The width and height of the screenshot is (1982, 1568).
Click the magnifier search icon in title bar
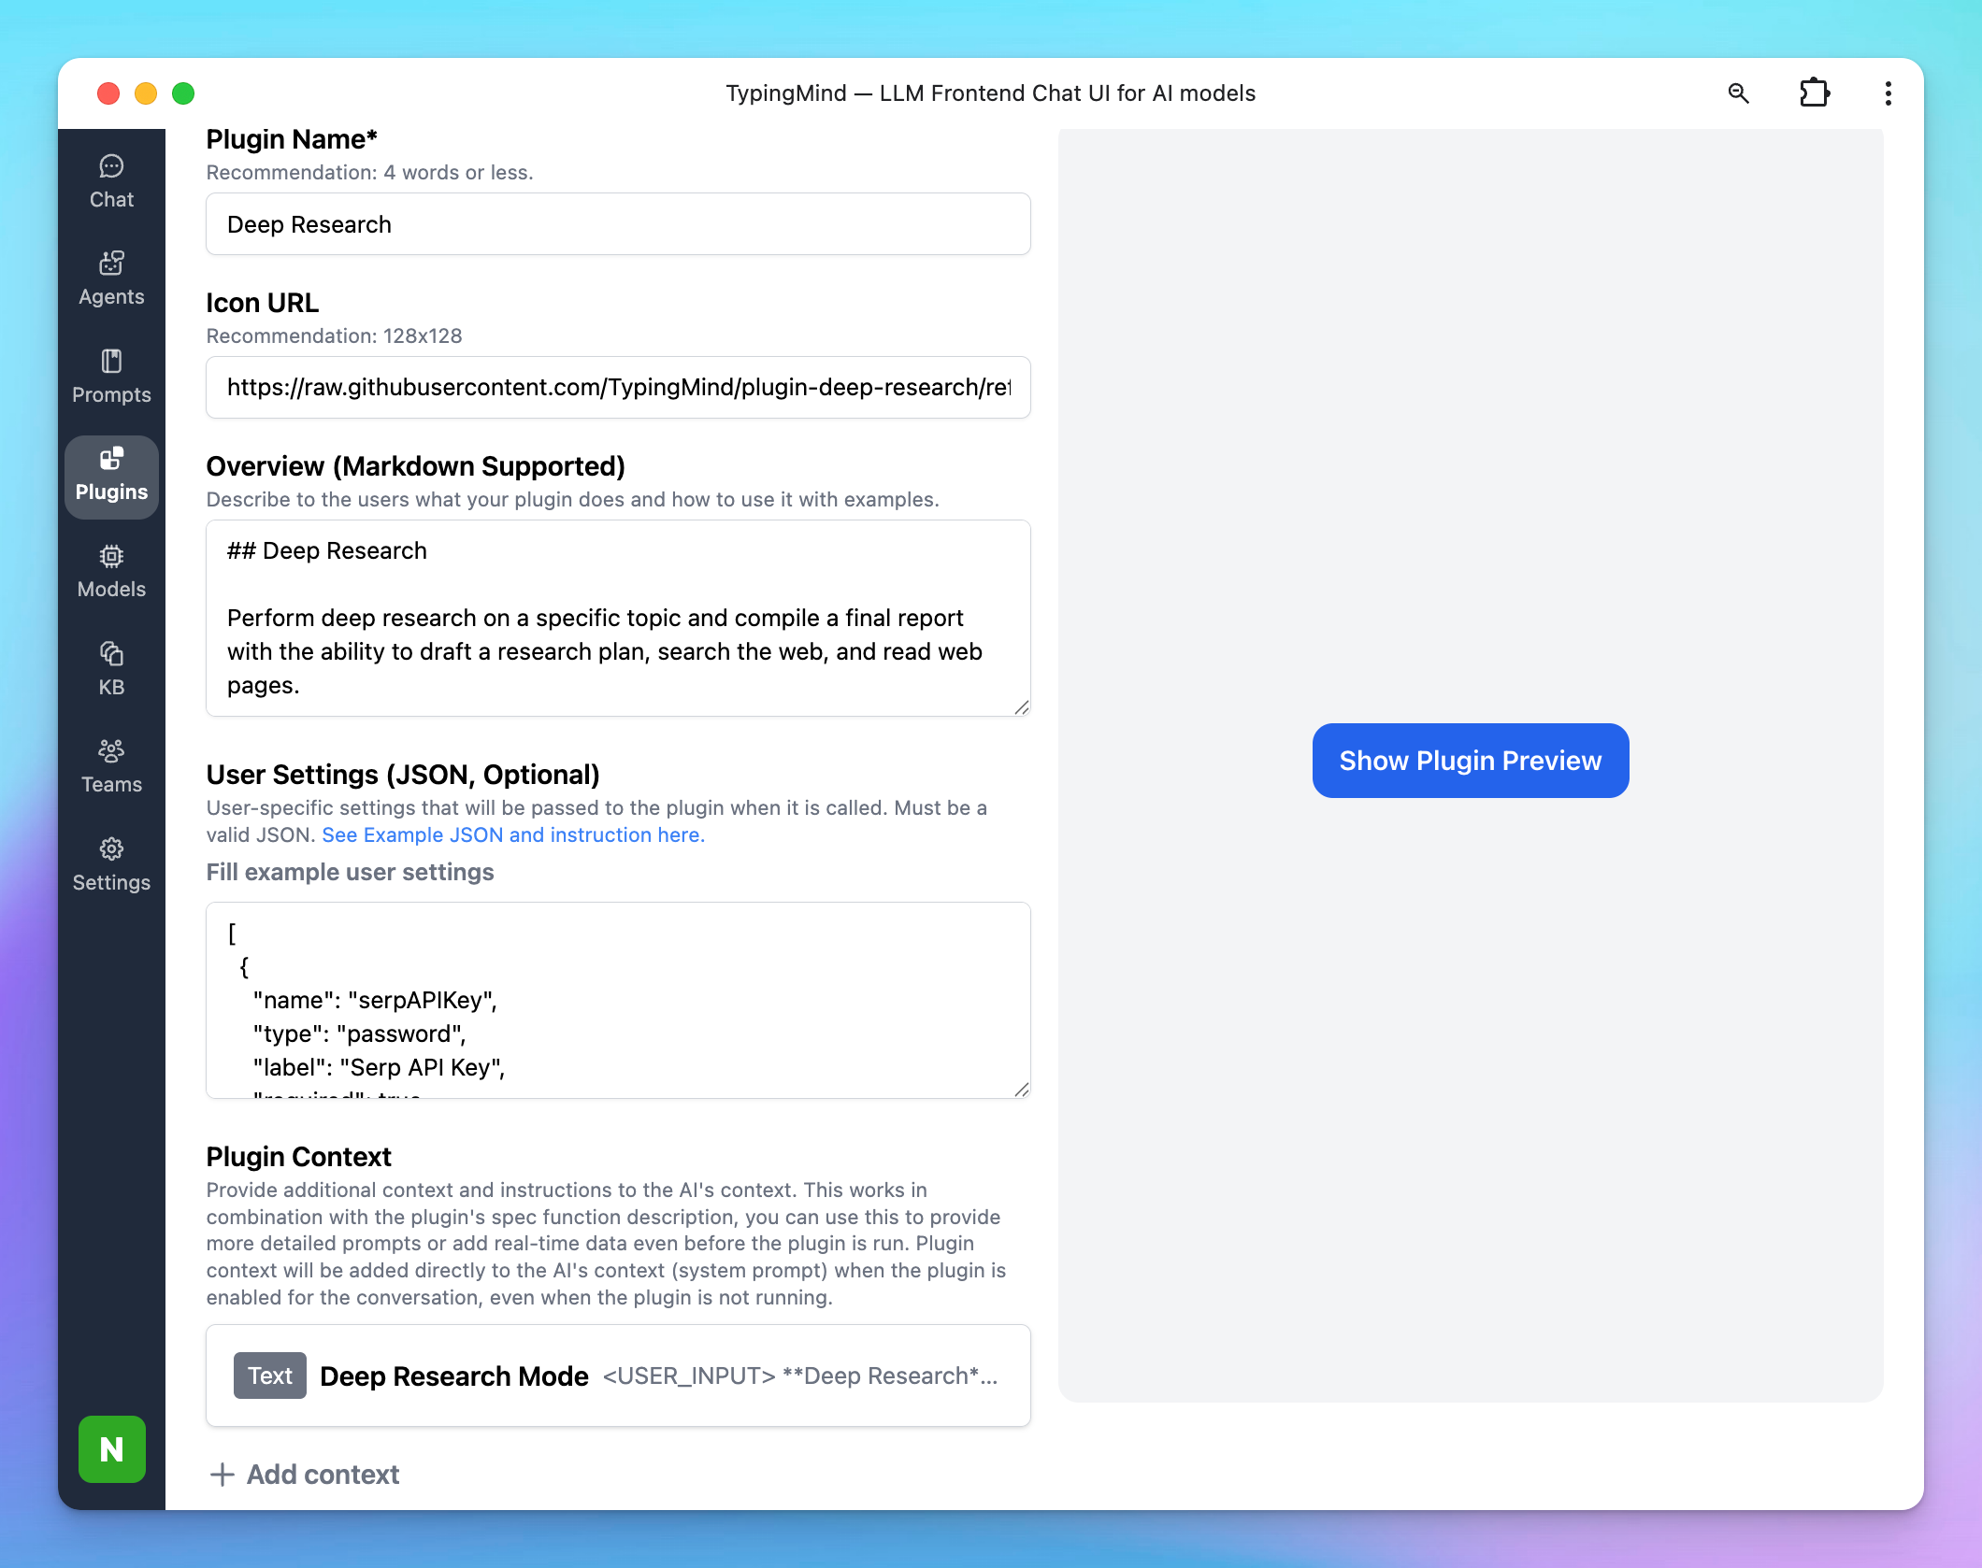1738,93
